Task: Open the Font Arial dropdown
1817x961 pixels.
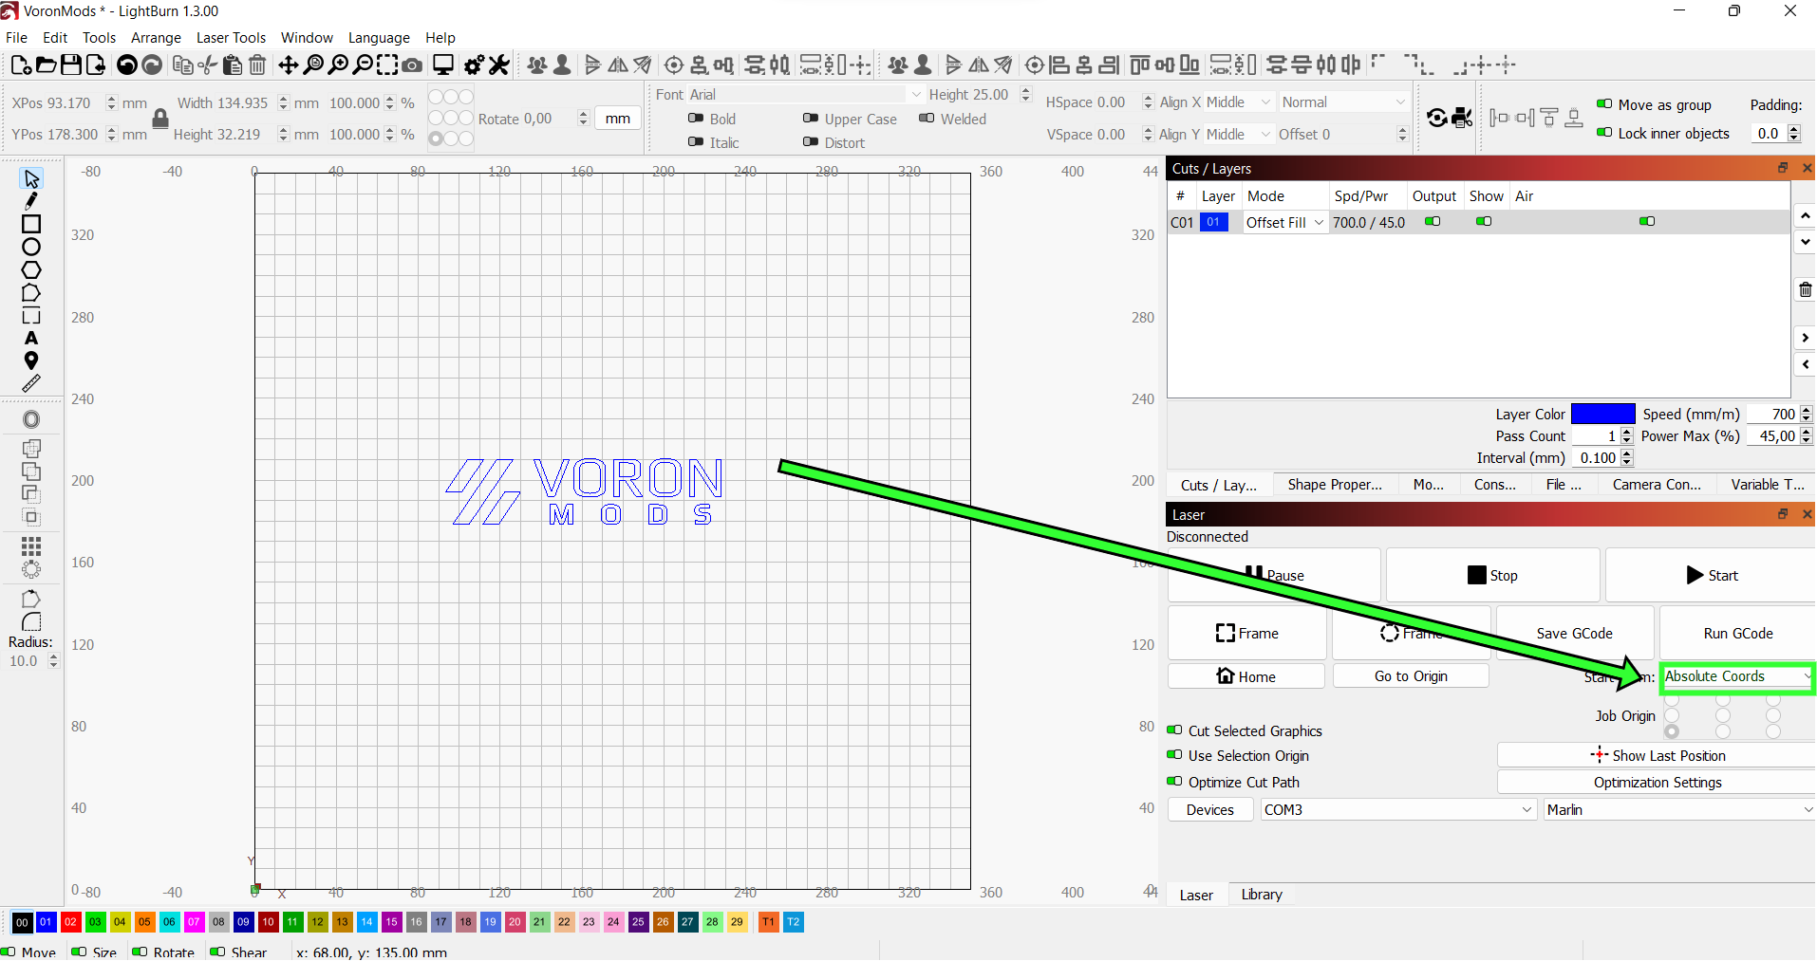Action: [x=805, y=94]
